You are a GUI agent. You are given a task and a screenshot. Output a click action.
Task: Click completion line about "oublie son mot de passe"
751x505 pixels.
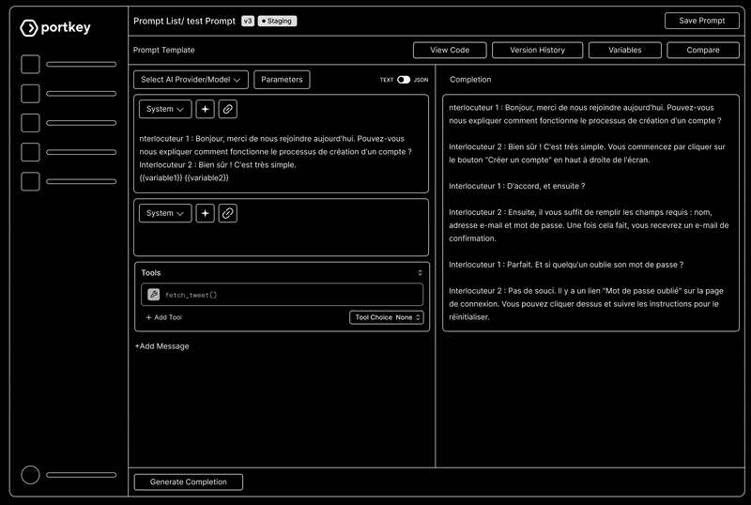[566, 265]
